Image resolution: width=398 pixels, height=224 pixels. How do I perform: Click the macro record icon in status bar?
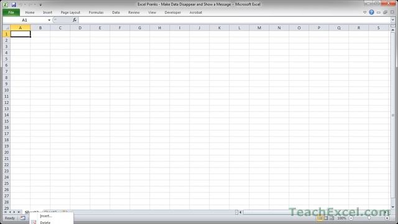pyautogui.click(x=23, y=218)
